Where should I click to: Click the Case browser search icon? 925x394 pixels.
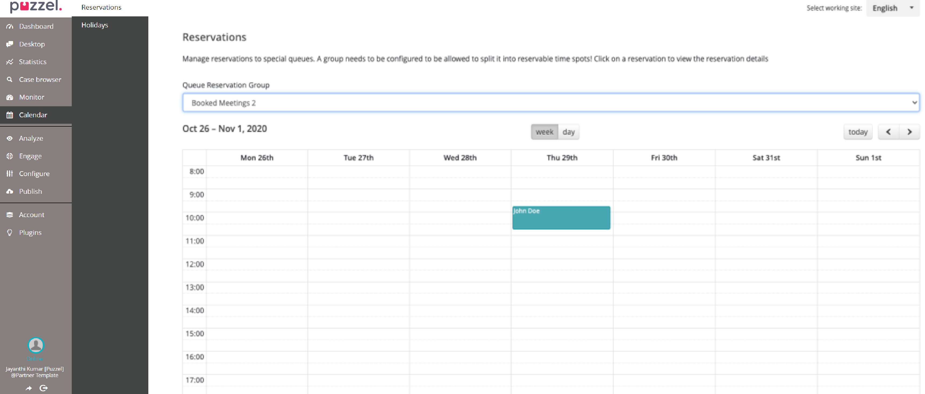(x=10, y=80)
